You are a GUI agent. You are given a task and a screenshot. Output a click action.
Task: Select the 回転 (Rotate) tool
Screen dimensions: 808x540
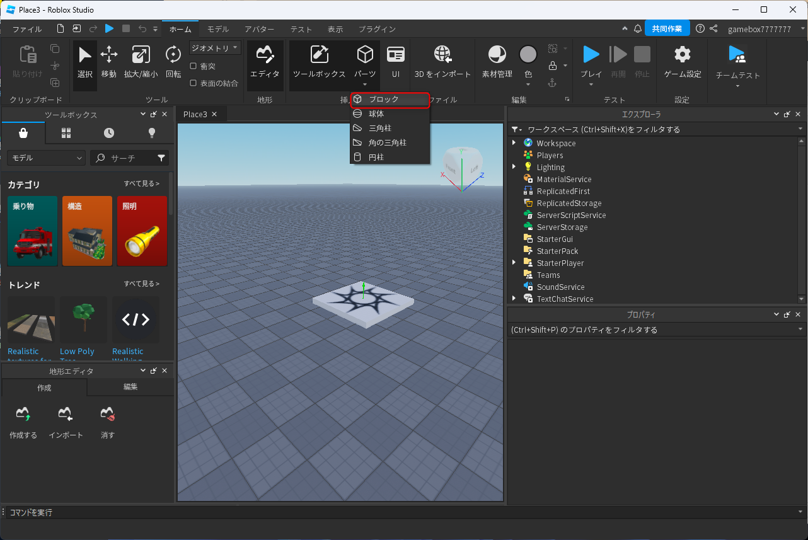pyautogui.click(x=173, y=55)
